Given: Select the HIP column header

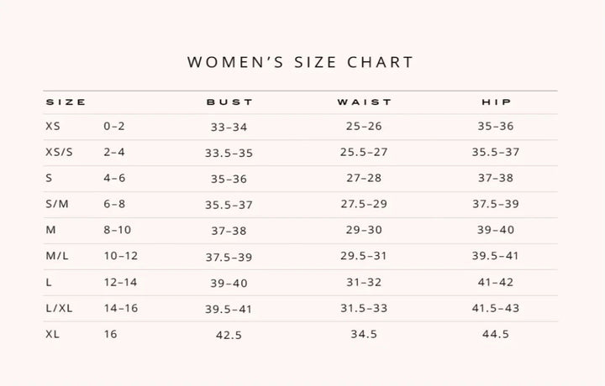Looking at the screenshot, I should point(496,102).
